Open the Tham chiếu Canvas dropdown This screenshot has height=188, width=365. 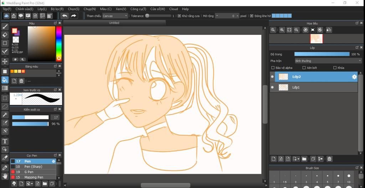coord(115,16)
